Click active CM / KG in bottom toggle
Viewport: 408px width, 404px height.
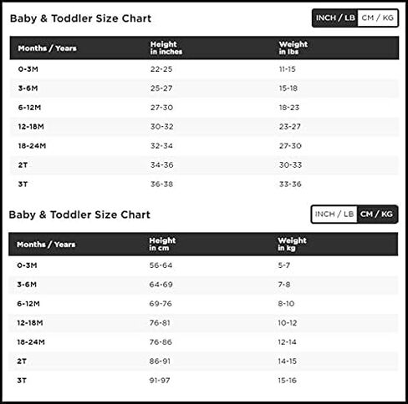tap(377, 215)
